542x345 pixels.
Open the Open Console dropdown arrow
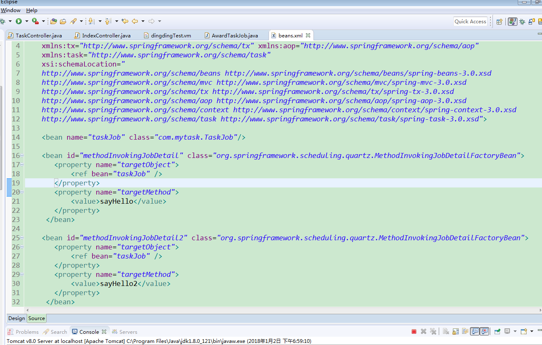[532, 331]
